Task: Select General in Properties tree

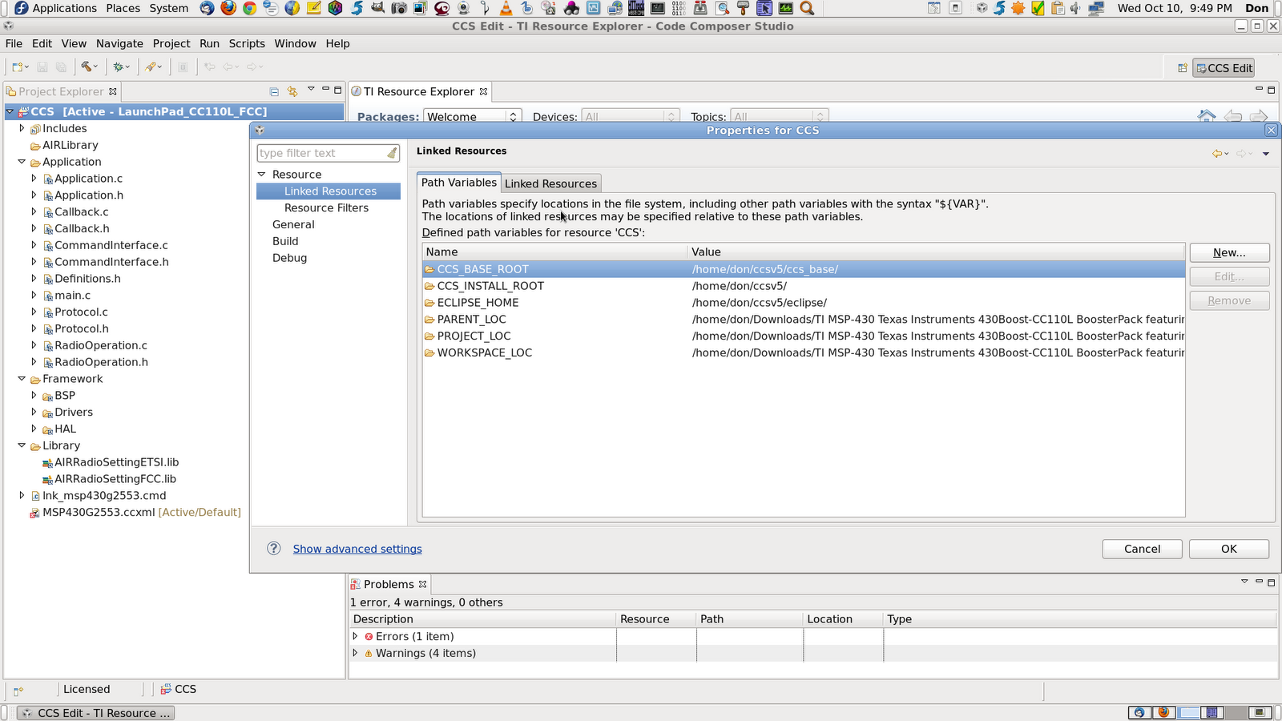Action: [293, 224]
